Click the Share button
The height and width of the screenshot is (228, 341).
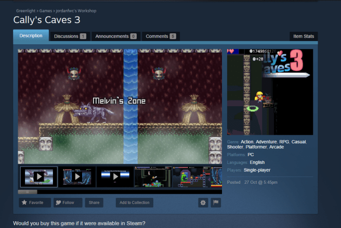pos(94,202)
